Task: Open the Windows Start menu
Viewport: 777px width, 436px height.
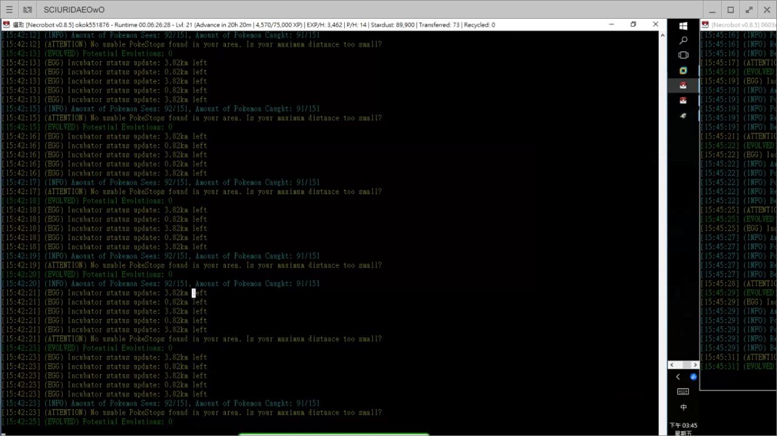Action: pos(683,25)
